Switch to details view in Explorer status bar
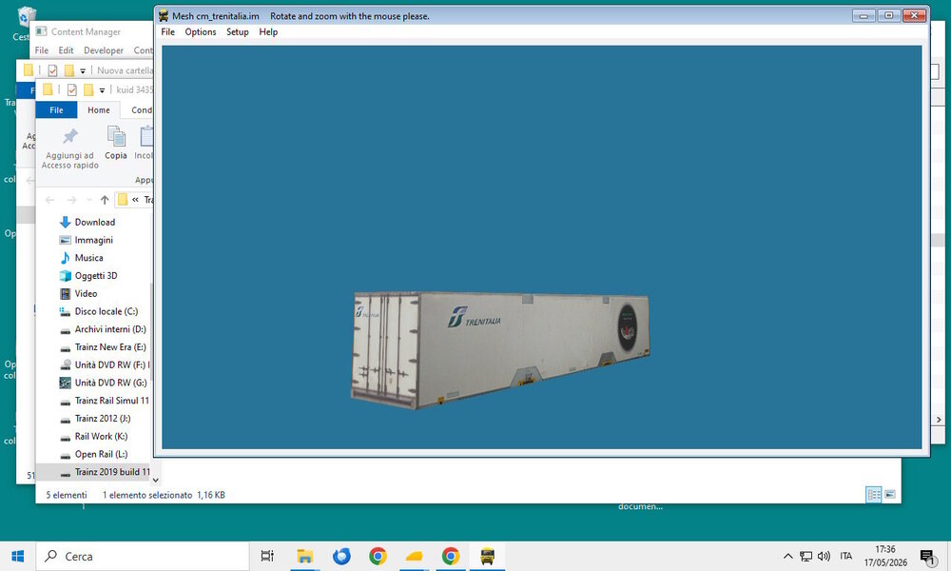951x571 pixels. tap(874, 495)
